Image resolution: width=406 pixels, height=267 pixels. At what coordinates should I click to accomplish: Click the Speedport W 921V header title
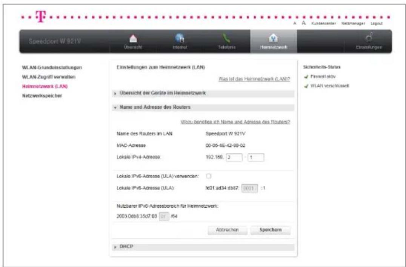[55, 41]
